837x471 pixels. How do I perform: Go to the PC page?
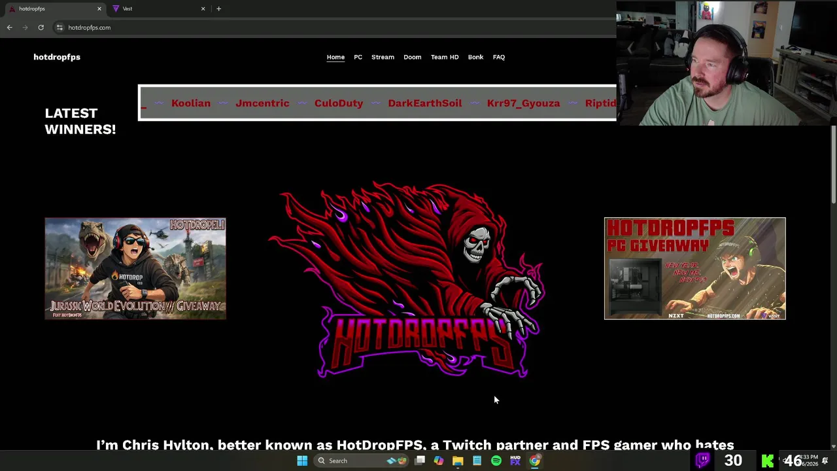358,57
